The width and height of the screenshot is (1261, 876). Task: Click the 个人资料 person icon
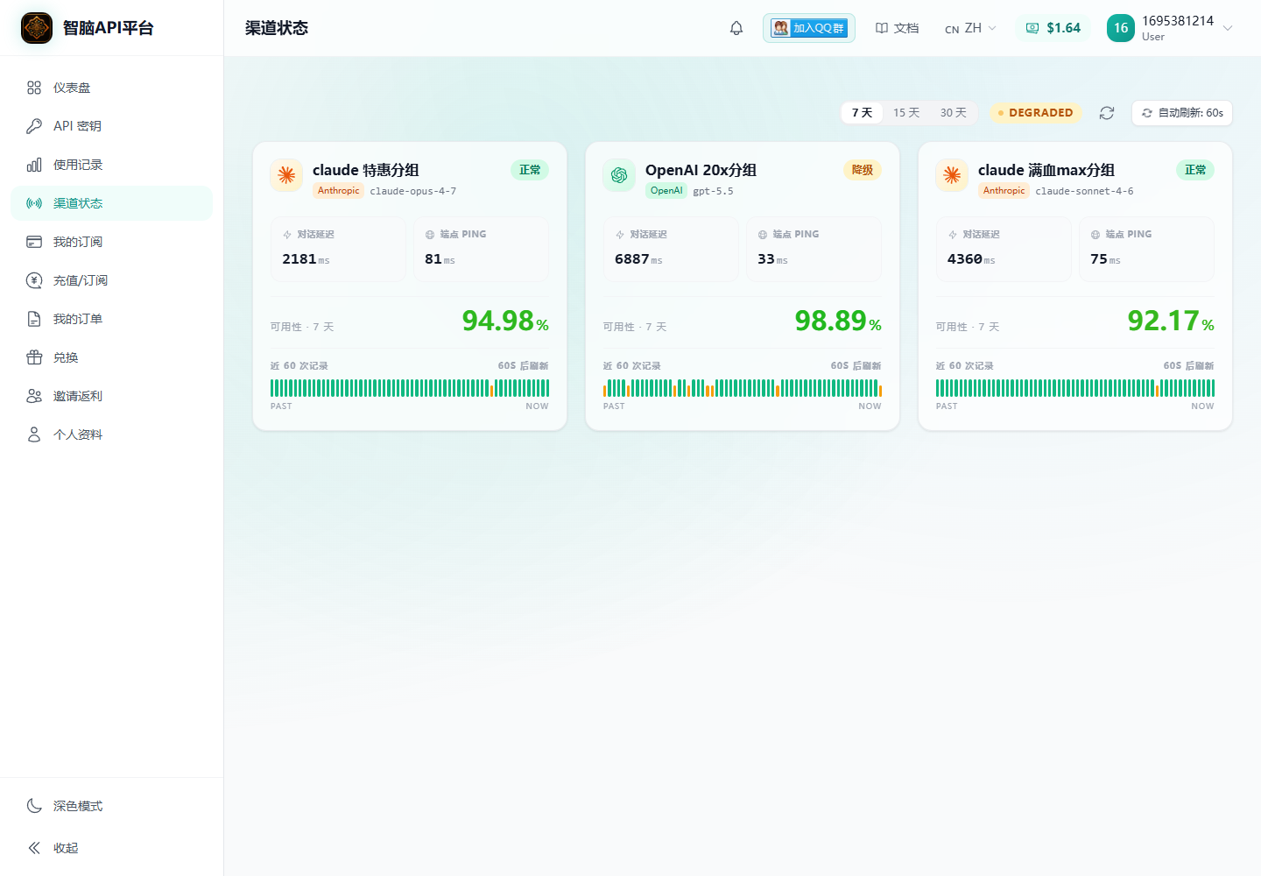coord(34,434)
